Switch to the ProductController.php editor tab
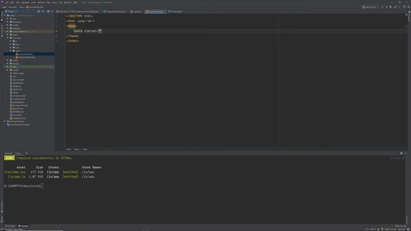411x231 pixels. (114, 12)
